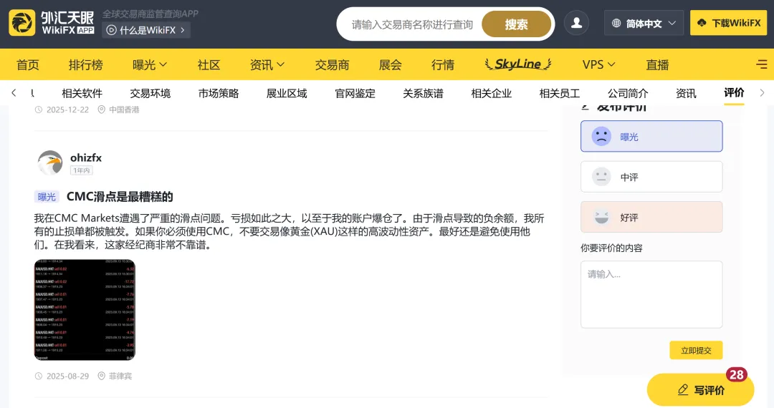Switch to the 相关企业 tab
The image size is (774, 408).
tap(491, 93)
